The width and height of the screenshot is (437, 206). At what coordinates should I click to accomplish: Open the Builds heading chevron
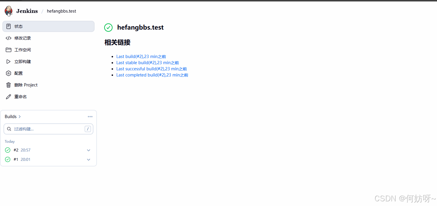20,117
